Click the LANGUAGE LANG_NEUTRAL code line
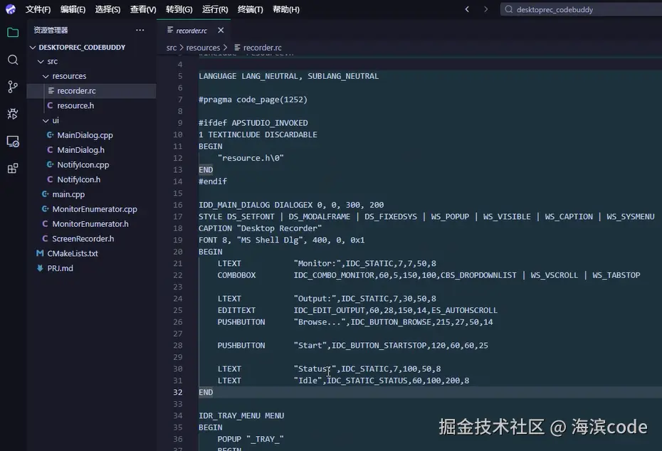This screenshot has height=451, width=662. 289,76
